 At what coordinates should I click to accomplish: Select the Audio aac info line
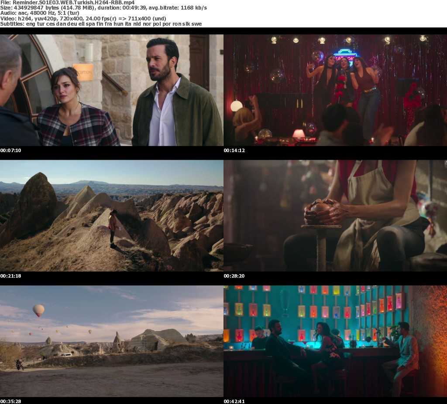pos(39,13)
